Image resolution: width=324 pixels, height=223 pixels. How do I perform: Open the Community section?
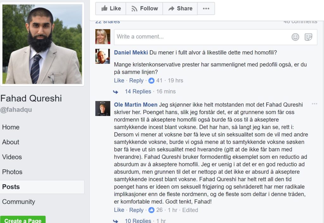tap(19, 202)
